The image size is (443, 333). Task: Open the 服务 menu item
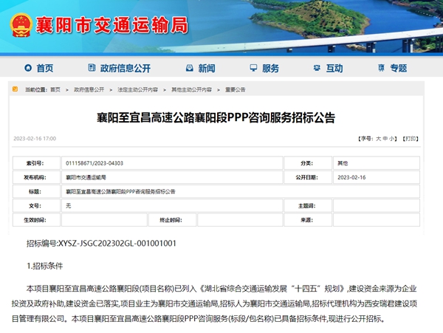[270, 68]
